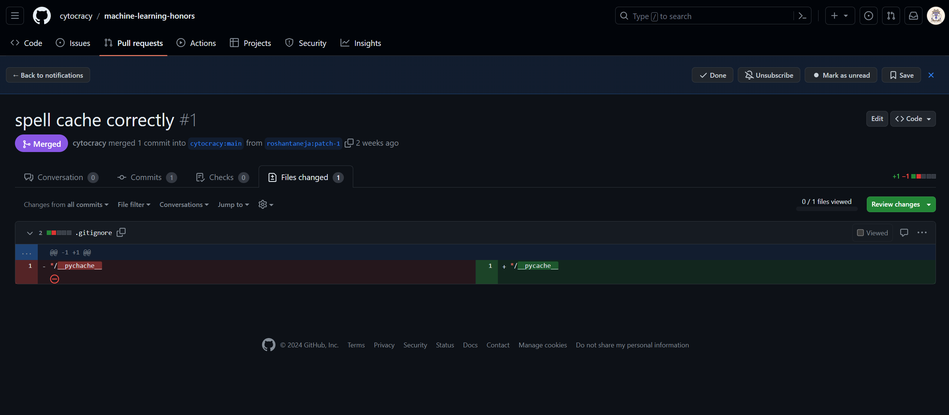Open the cytocracy owner link

point(76,16)
